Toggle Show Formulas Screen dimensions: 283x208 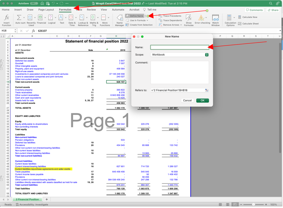click(x=189, y=20)
